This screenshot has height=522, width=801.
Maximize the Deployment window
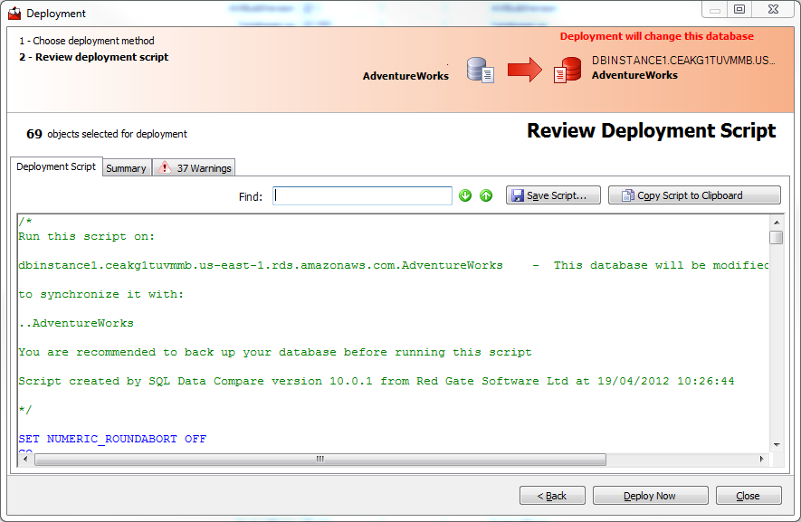(739, 9)
